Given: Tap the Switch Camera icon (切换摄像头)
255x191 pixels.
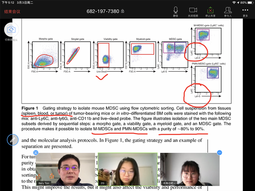Looking at the screenshot, I should coord(11,30).
